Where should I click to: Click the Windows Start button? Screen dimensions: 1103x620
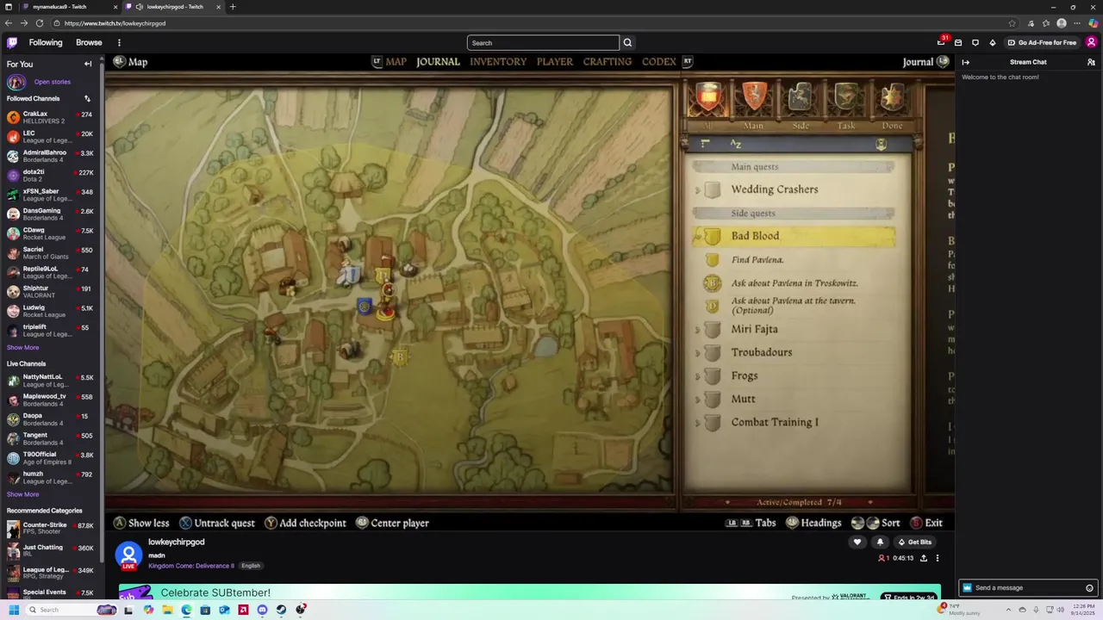coord(13,610)
